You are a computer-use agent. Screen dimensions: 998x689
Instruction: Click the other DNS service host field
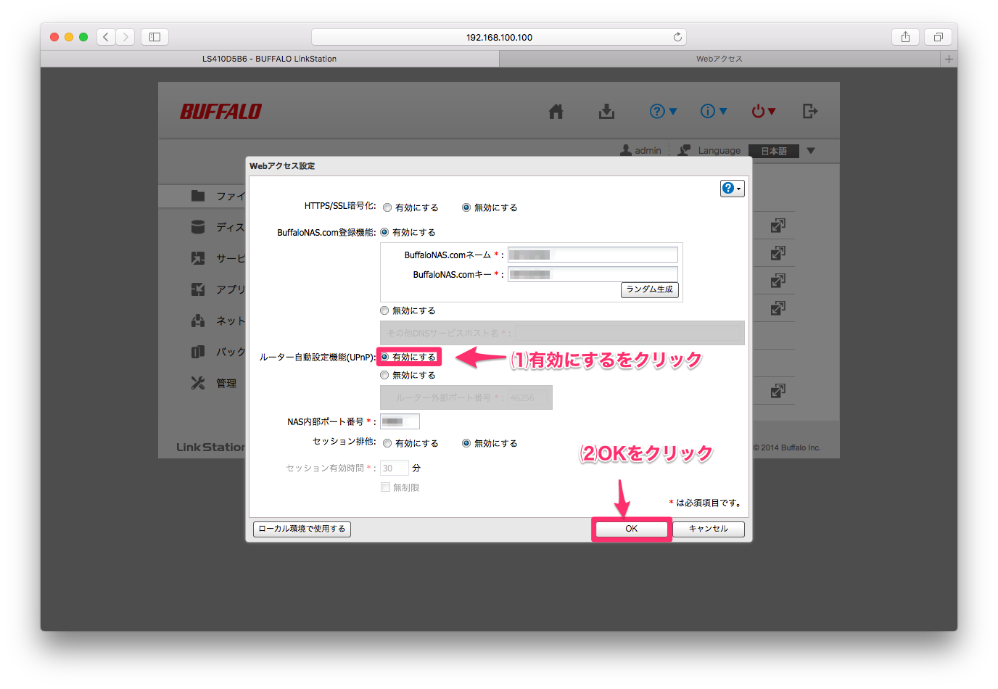[x=628, y=333]
